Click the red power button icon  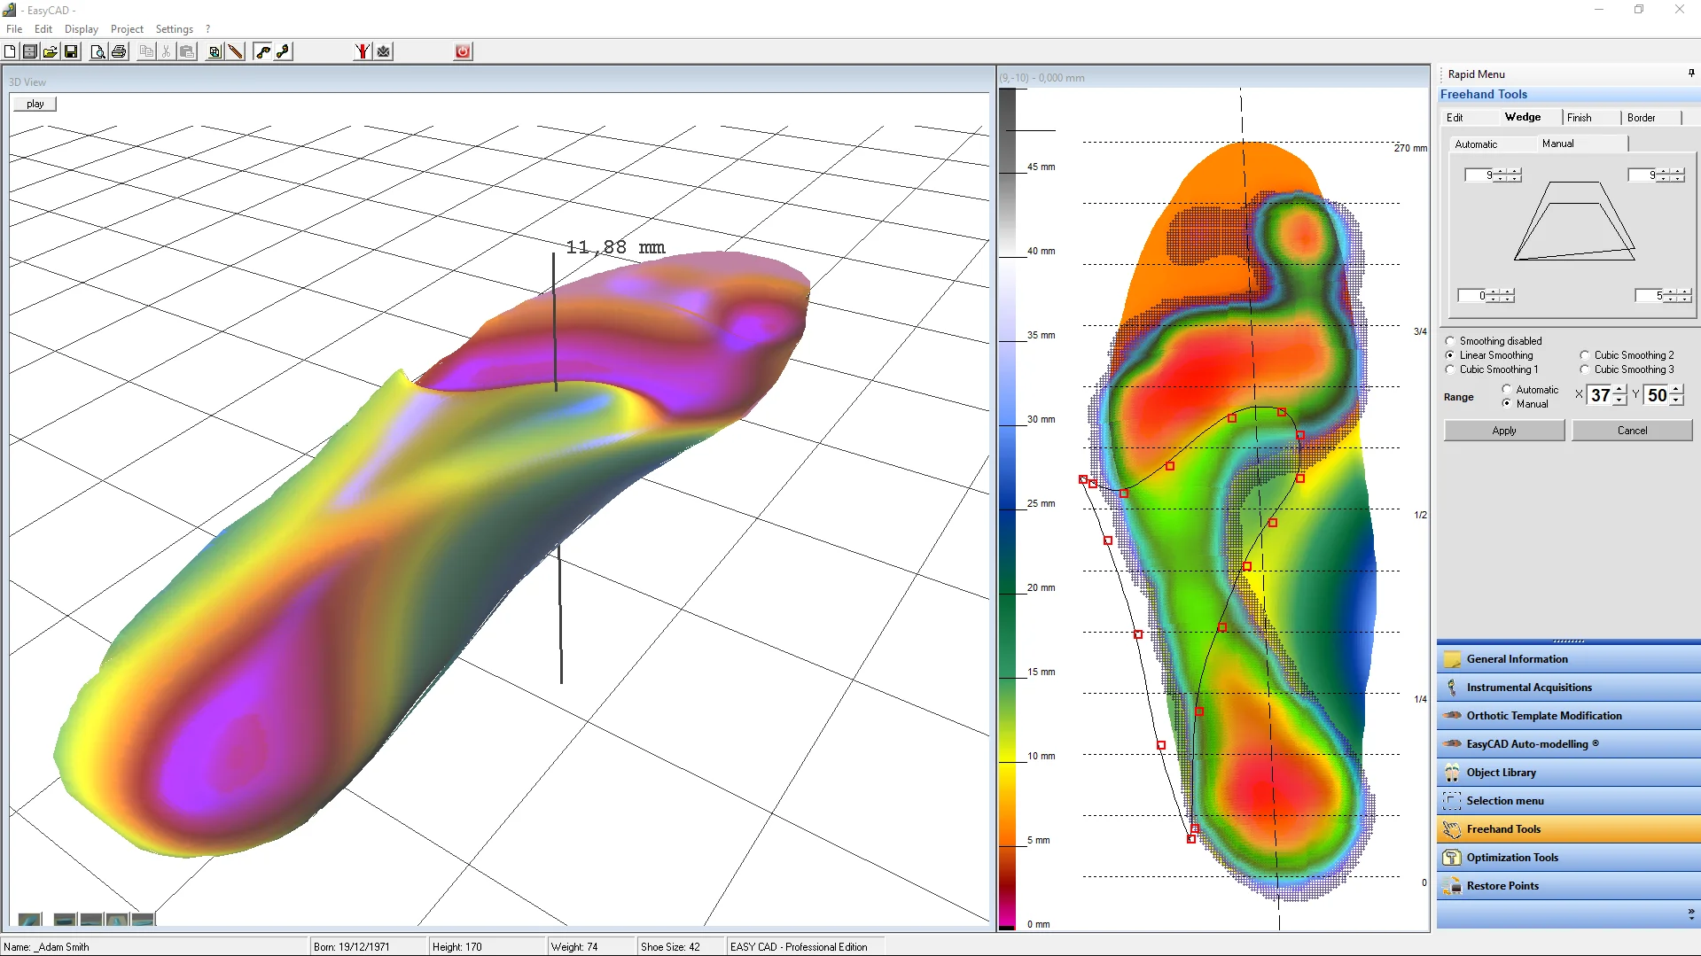[463, 51]
